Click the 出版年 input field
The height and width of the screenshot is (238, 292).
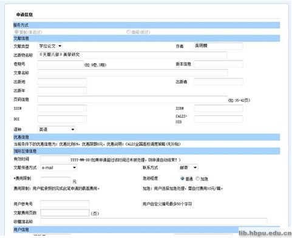[62, 90]
